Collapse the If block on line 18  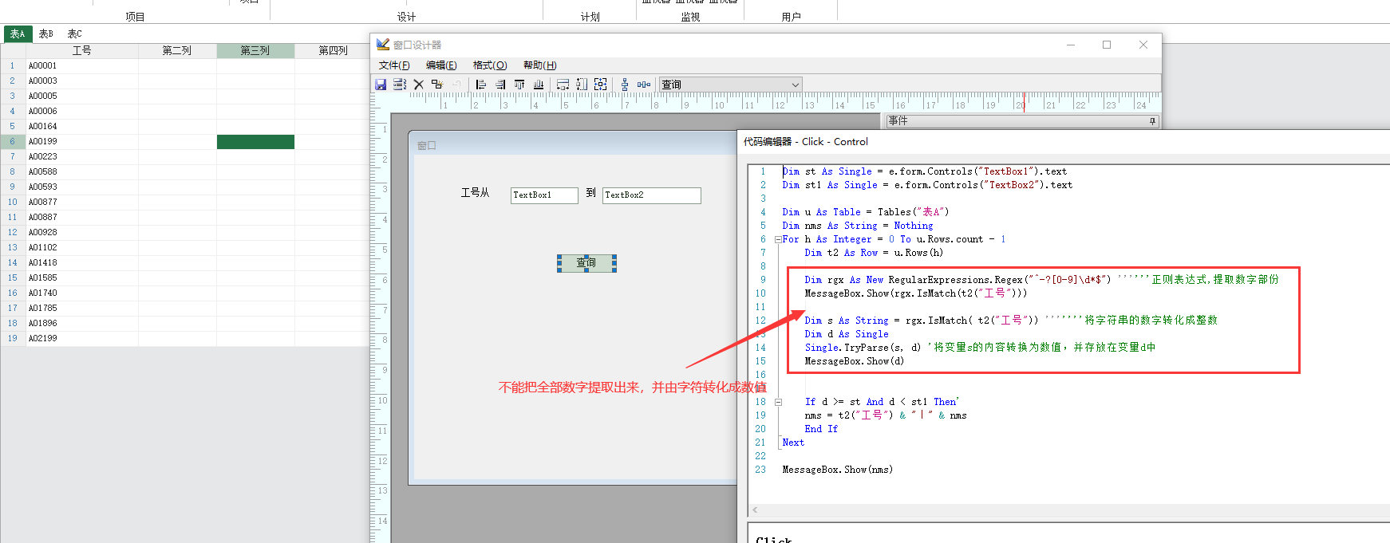(778, 402)
